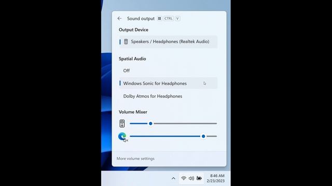Image resolution: width=332 pixels, height=186 pixels.
Task: Click the Sound output title
Action: [x=141, y=19]
